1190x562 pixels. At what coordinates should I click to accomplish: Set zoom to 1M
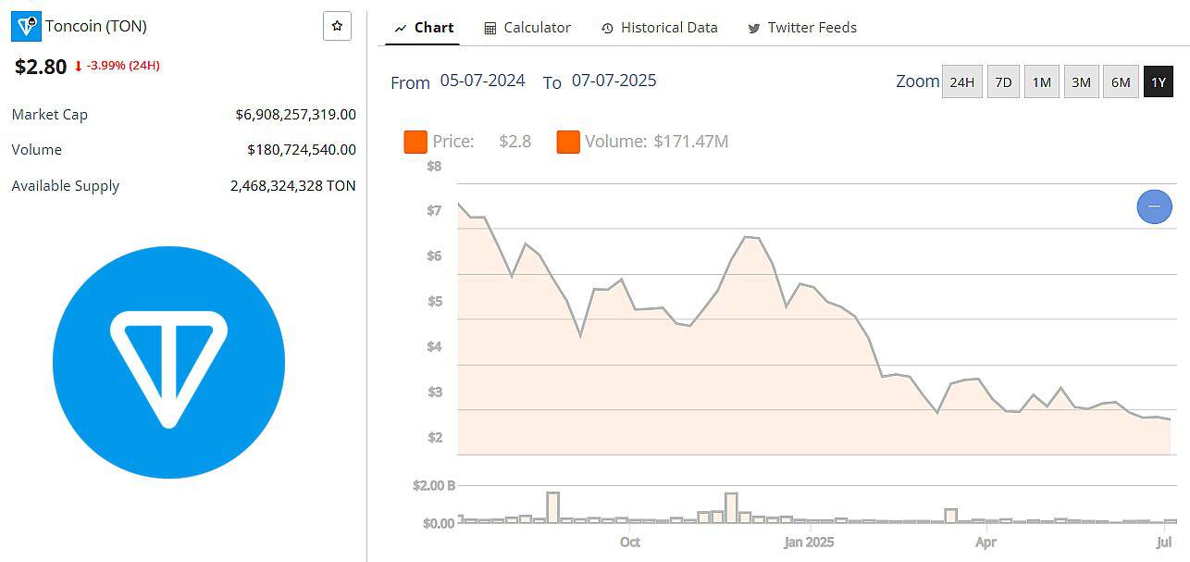tap(1041, 82)
